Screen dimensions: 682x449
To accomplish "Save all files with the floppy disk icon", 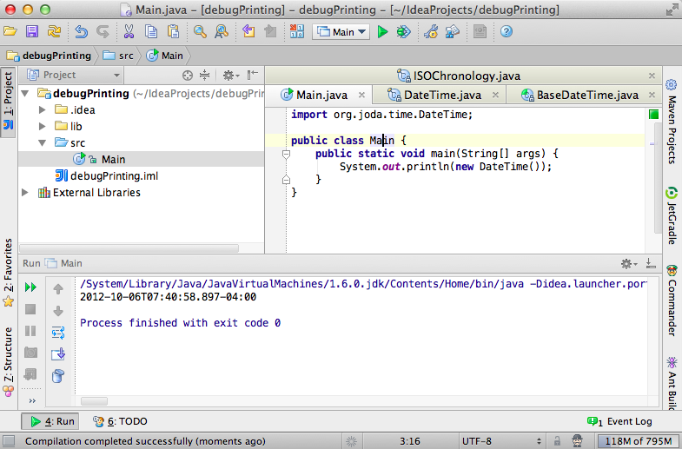I will pyautogui.click(x=32, y=32).
